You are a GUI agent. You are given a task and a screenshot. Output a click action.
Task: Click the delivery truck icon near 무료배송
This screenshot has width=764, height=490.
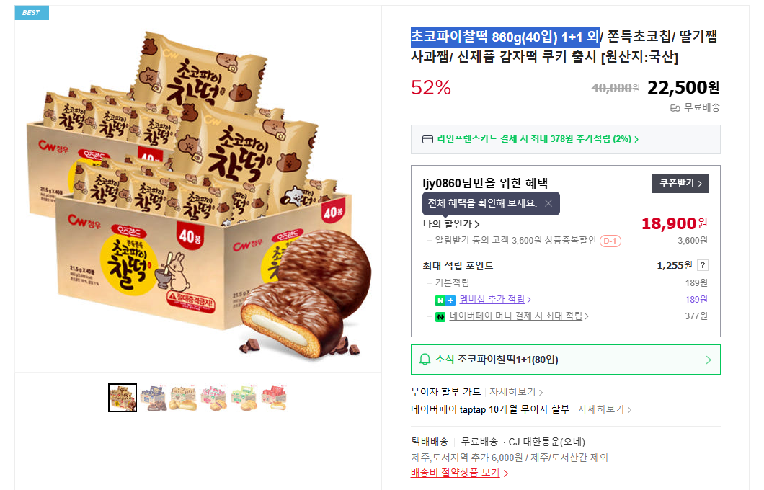click(x=675, y=108)
